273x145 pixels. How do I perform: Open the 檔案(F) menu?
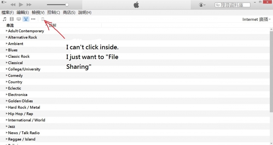pyautogui.click(x=8, y=13)
